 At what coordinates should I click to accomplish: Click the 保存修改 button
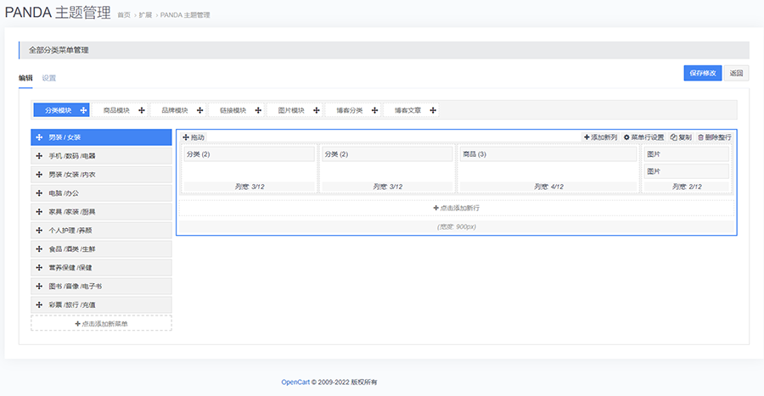tap(703, 73)
